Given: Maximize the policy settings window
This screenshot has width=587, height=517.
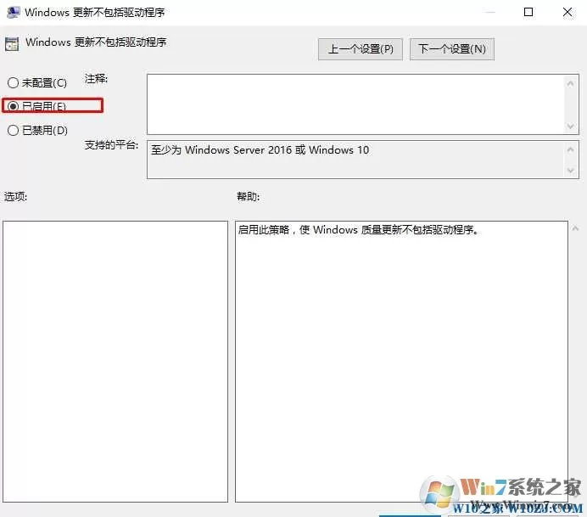Looking at the screenshot, I should click(x=528, y=13).
